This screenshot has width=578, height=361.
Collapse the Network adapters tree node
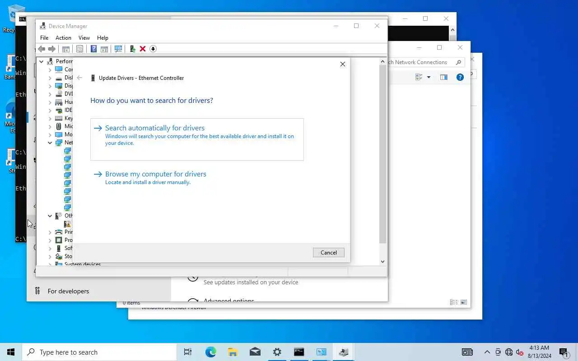coord(50,143)
